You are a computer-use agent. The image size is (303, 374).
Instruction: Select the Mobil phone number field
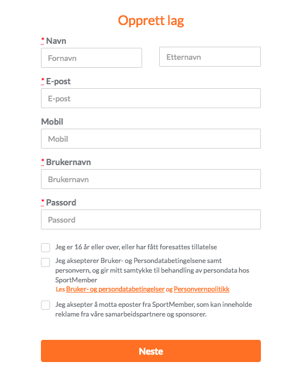(x=151, y=138)
